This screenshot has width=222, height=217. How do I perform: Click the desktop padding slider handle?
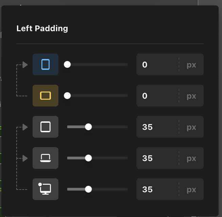[88, 189]
